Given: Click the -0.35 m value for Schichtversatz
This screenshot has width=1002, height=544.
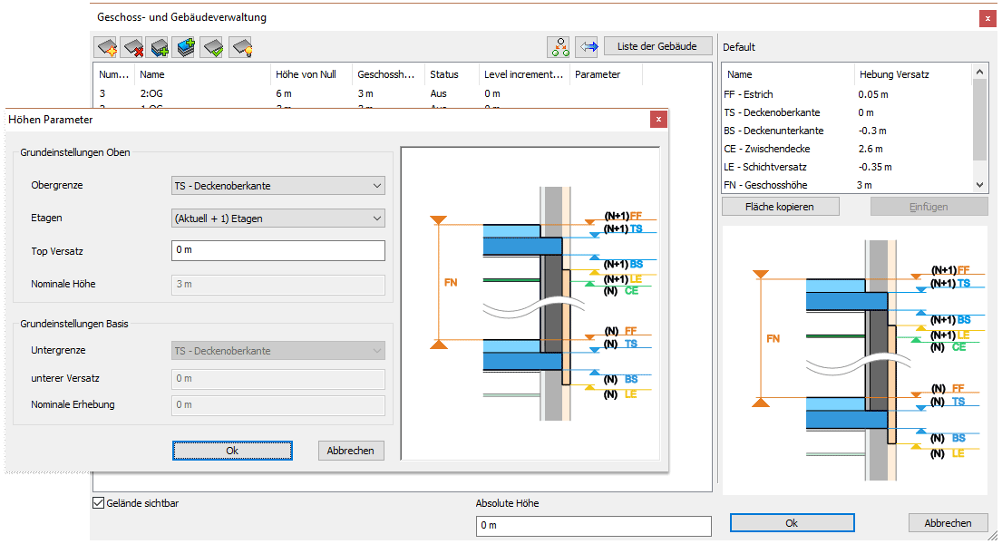Looking at the screenshot, I should pos(875,167).
